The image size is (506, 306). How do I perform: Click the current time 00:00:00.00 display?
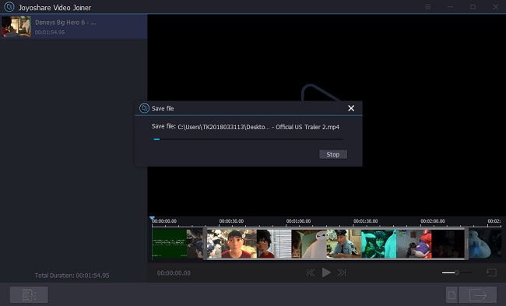(174, 273)
